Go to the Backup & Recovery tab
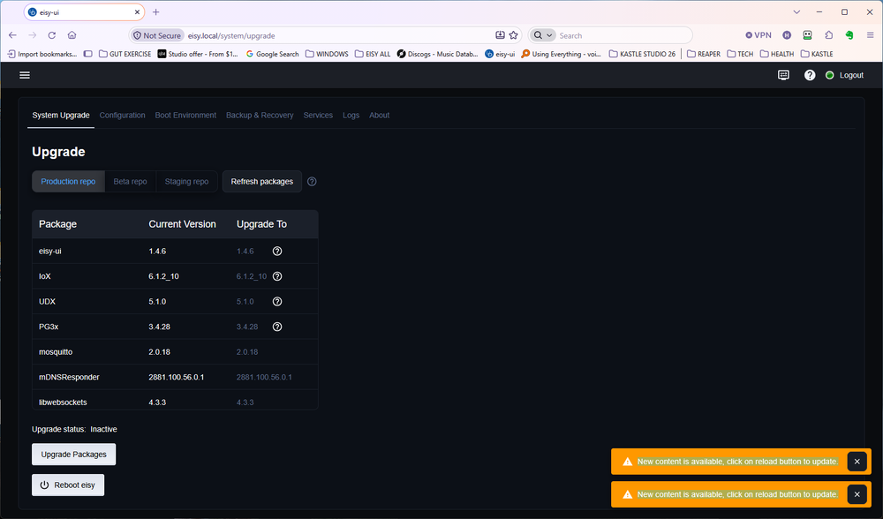 pos(260,115)
